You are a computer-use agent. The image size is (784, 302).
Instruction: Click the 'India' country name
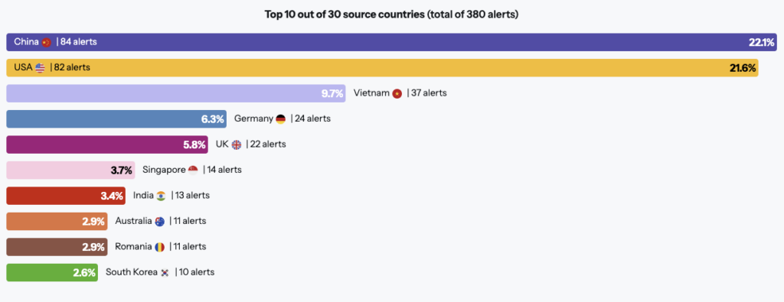coord(143,196)
